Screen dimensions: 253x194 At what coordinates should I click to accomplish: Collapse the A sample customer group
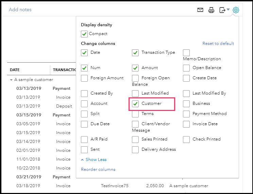pos(11,80)
